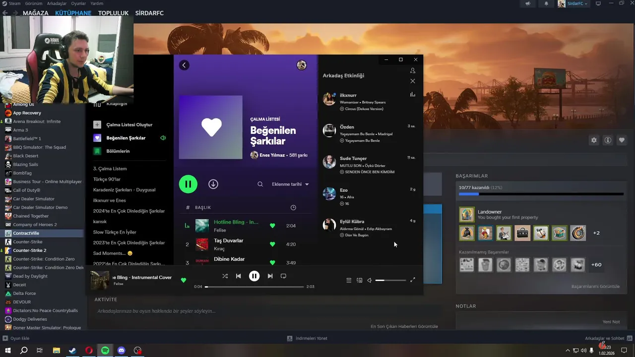Open the Spotify play queue
The height and width of the screenshot is (357, 635).
coord(349,280)
